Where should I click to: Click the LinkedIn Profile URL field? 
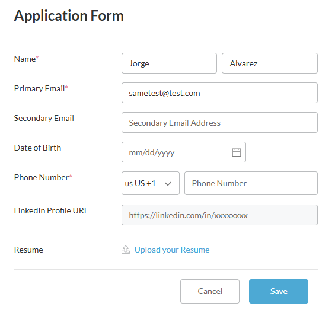click(219, 215)
